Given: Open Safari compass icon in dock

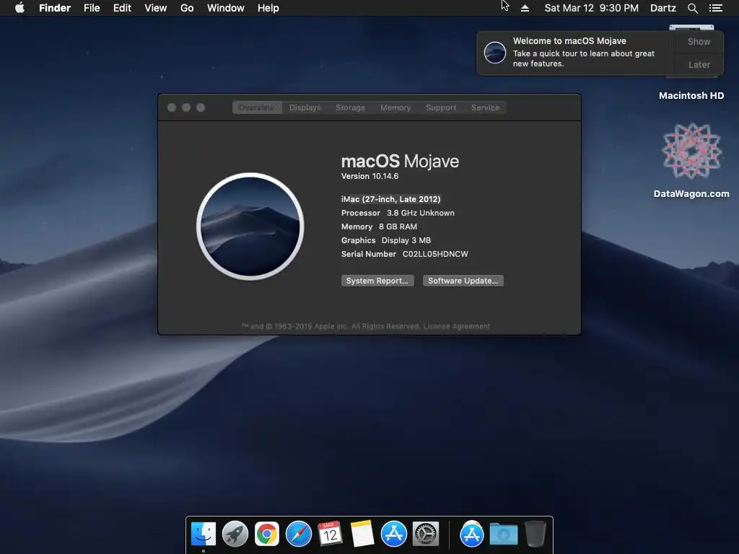Looking at the screenshot, I should point(299,534).
